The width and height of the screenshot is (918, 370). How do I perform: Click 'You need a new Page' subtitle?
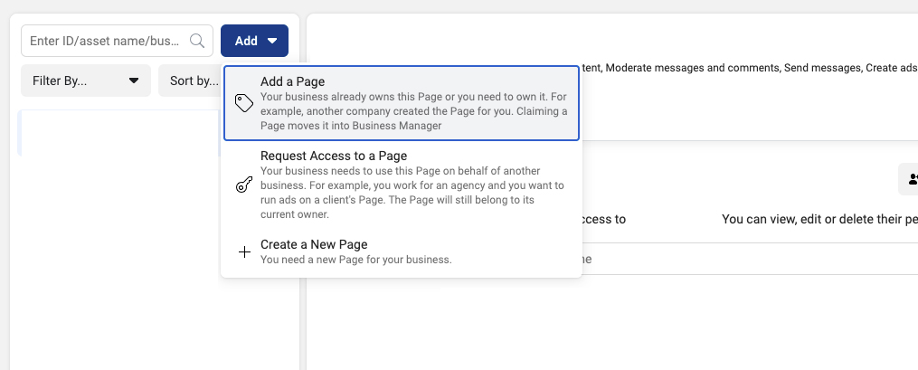click(355, 260)
